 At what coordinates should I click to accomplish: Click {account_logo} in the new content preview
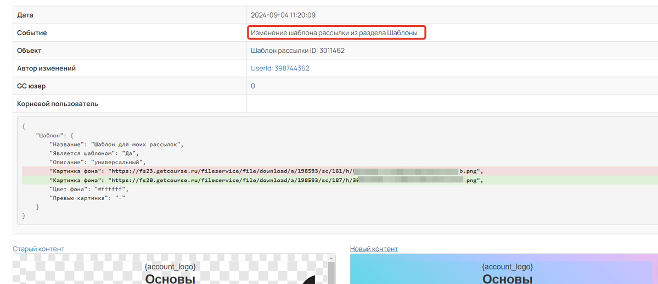[x=507, y=267]
